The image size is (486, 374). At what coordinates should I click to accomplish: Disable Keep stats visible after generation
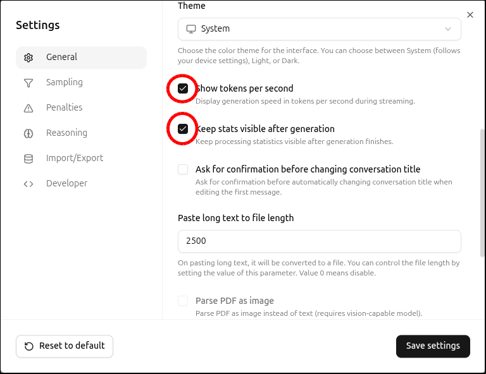pyautogui.click(x=183, y=129)
